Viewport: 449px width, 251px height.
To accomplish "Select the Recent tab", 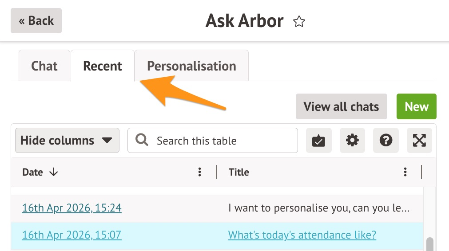I will (103, 66).
